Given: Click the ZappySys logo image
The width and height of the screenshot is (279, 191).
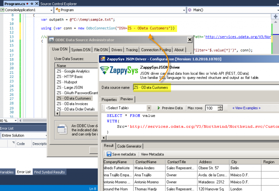Looking at the screenshot, I should (119, 70).
